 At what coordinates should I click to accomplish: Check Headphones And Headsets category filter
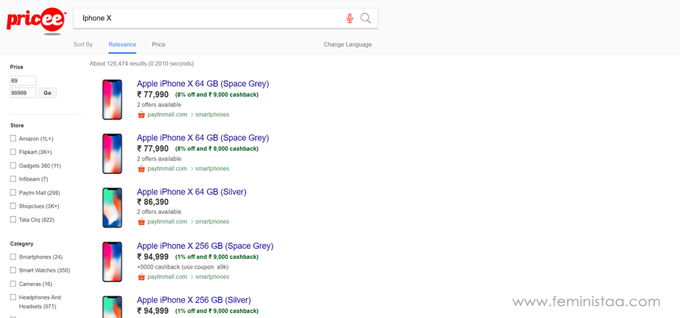[x=13, y=297]
